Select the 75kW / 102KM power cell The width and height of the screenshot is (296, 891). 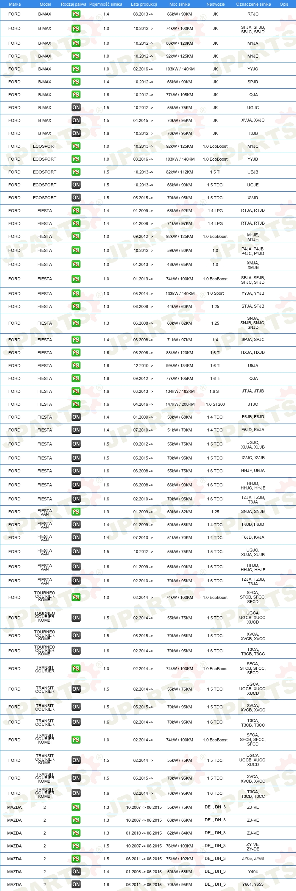pyautogui.click(x=180, y=859)
